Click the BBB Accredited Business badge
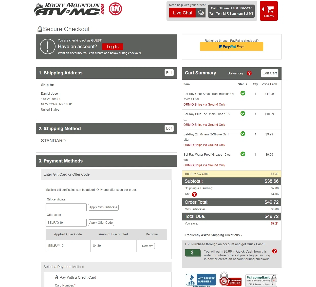Image resolution: width=316 pixels, height=287 pixels. coord(201,280)
